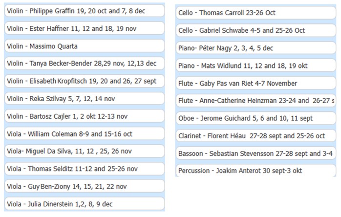
Task: Click Viola - William Coleman row
Action: (85, 133)
